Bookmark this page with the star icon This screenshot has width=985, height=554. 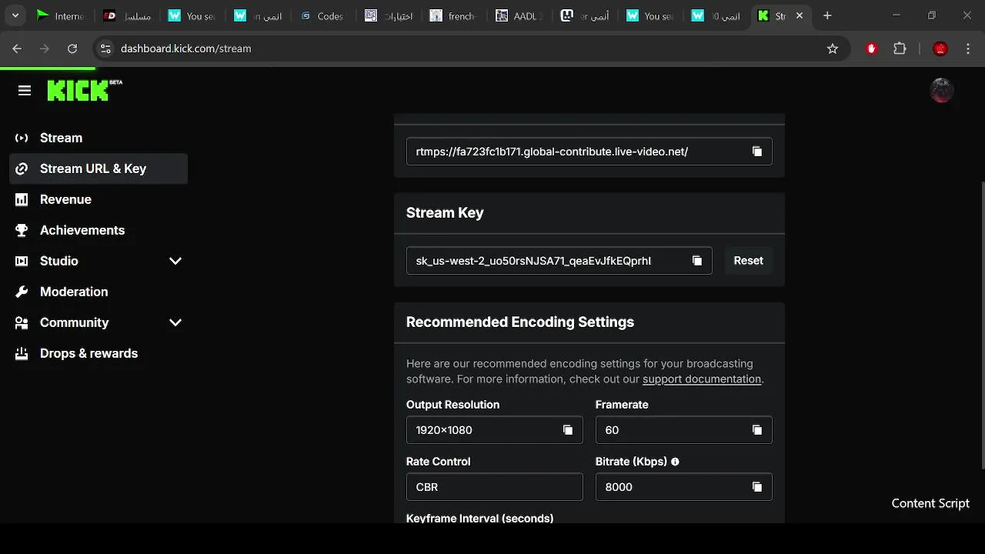coord(833,48)
